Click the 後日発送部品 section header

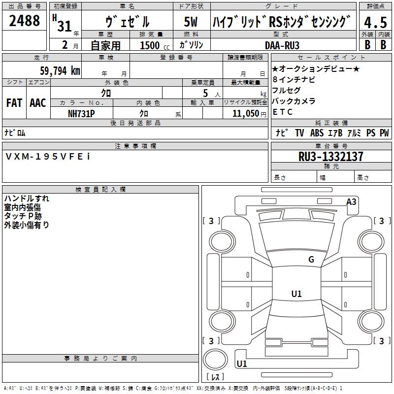135,123
